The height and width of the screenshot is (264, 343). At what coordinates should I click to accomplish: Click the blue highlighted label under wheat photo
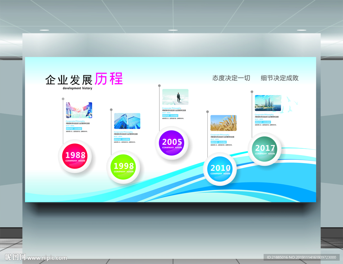[x=218, y=142]
